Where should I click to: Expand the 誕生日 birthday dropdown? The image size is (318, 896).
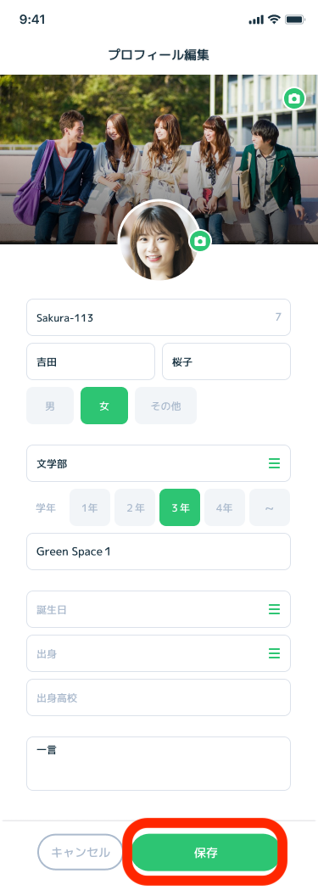[159, 609]
